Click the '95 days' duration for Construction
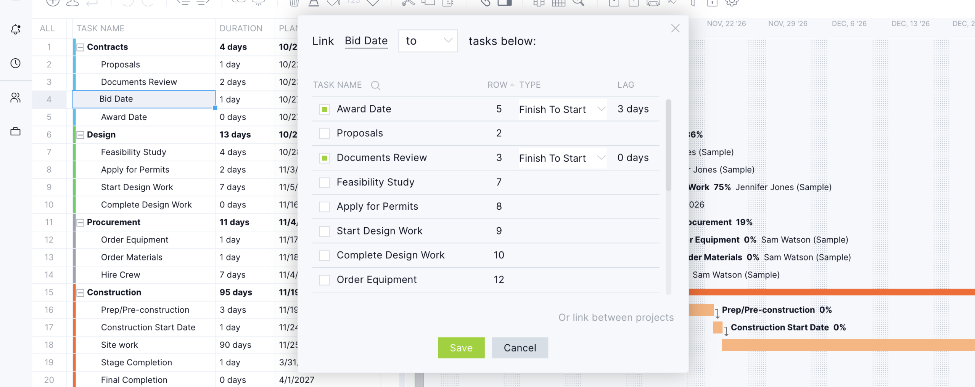975x387 pixels. point(236,292)
